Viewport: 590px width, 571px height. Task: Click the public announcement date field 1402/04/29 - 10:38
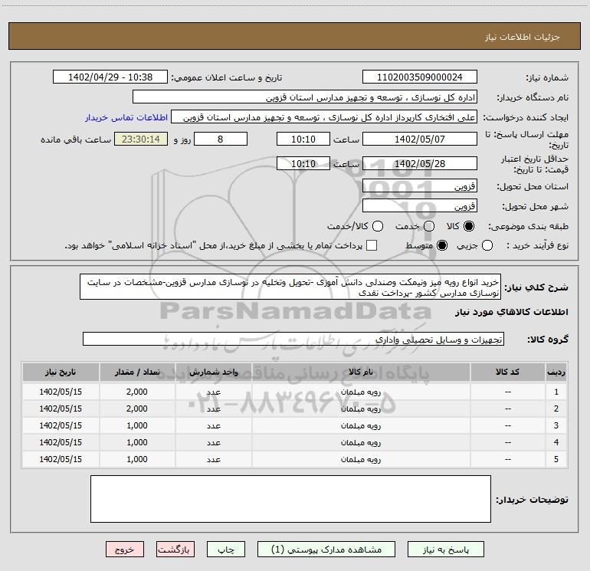pyautogui.click(x=110, y=77)
